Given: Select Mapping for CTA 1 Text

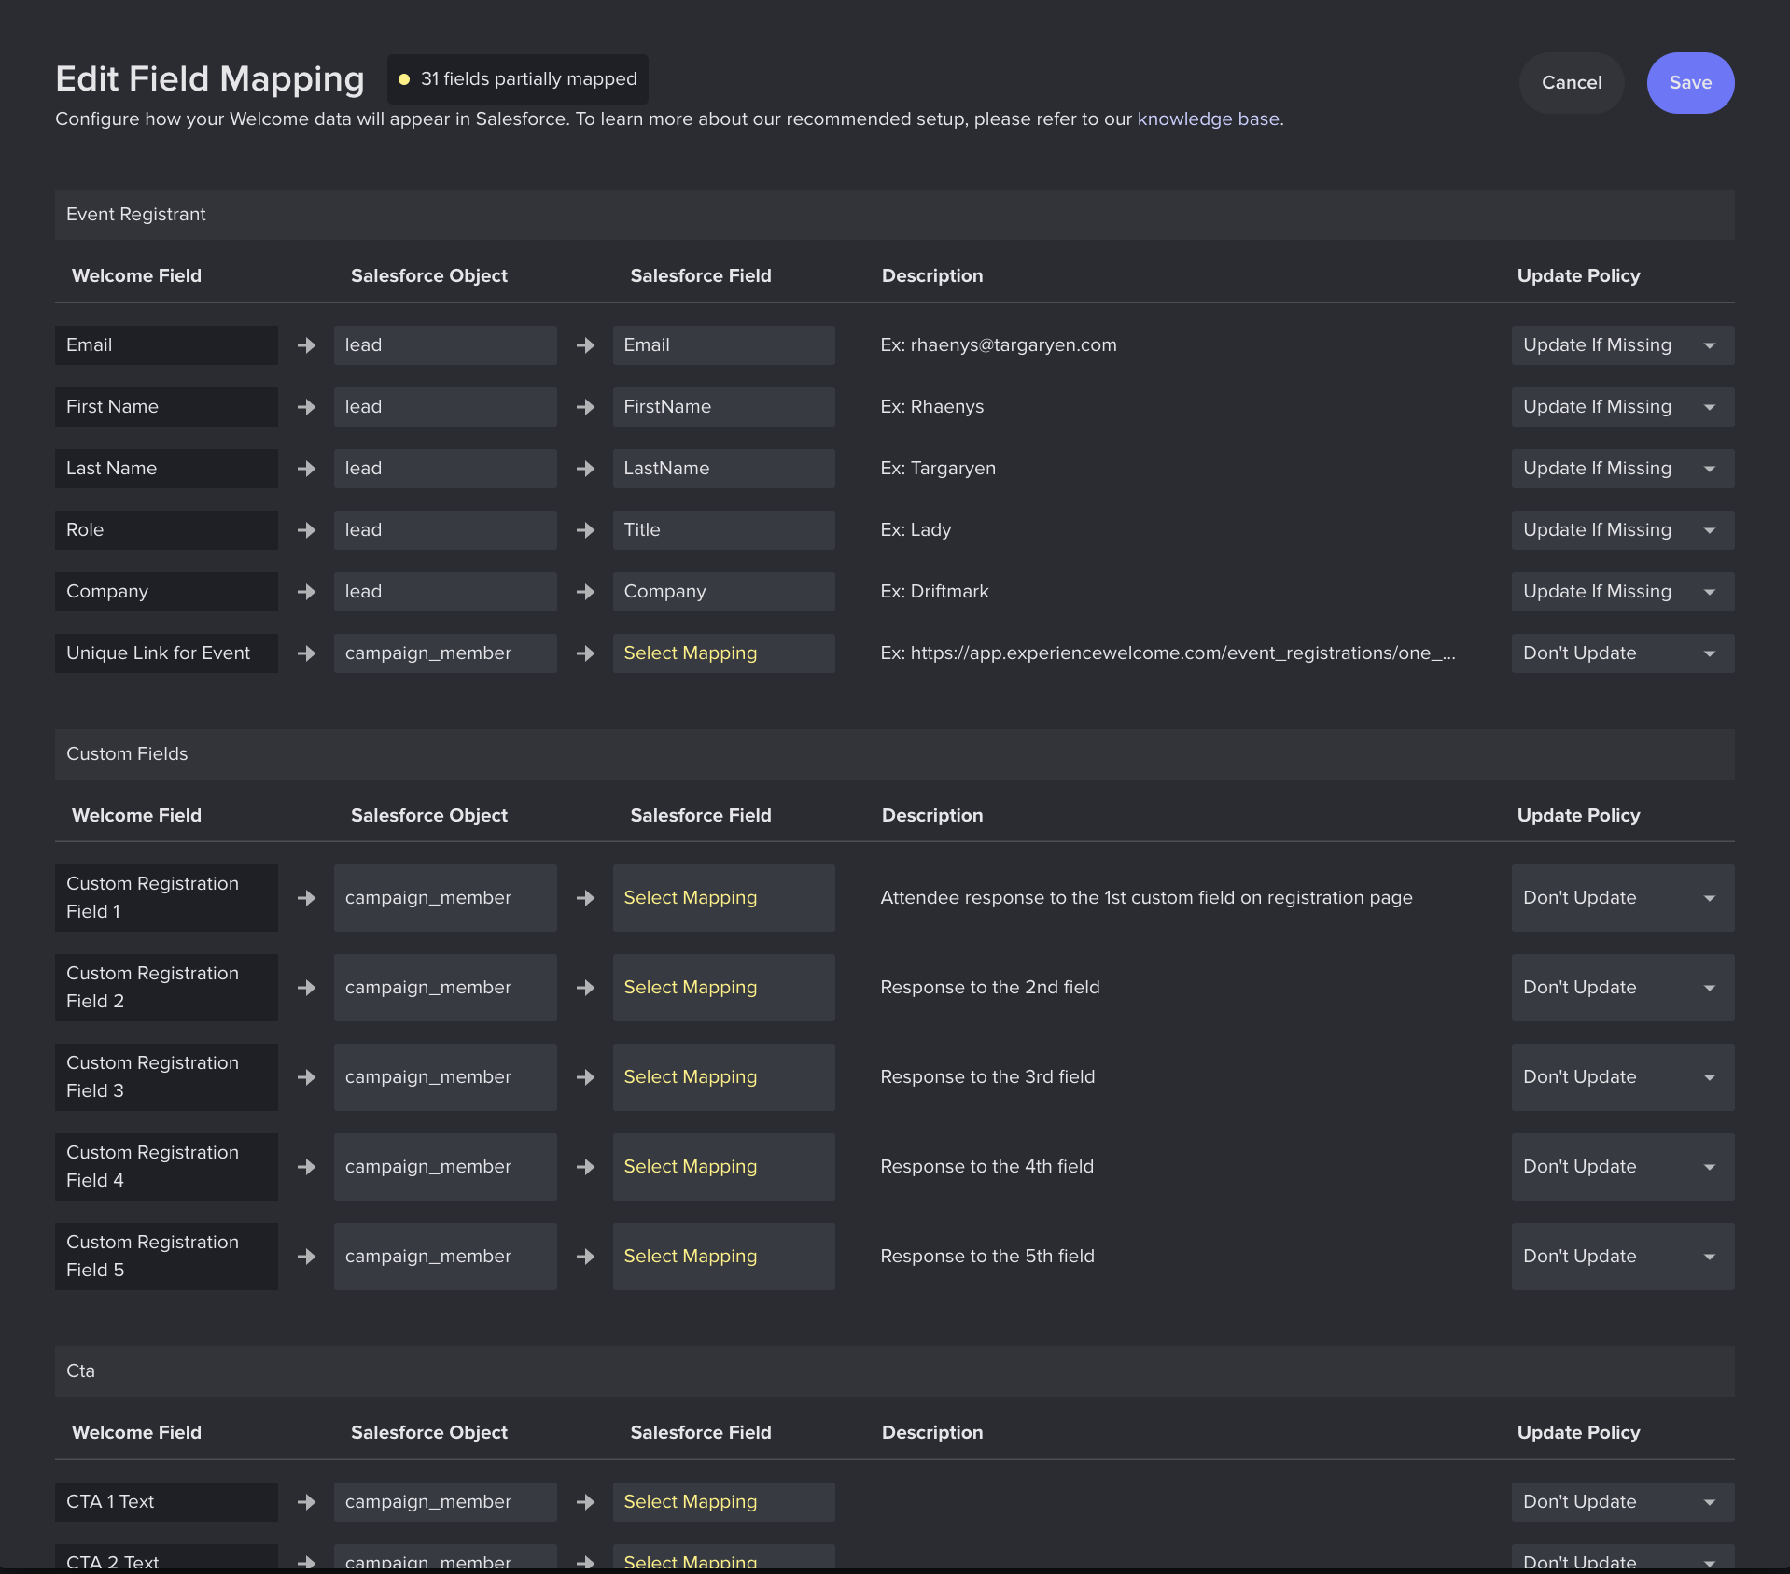Looking at the screenshot, I should click(x=724, y=1502).
